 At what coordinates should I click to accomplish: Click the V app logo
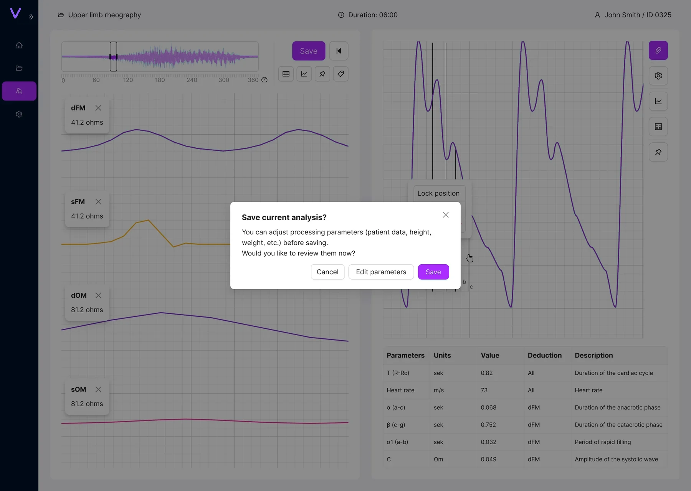click(x=15, y=13)
